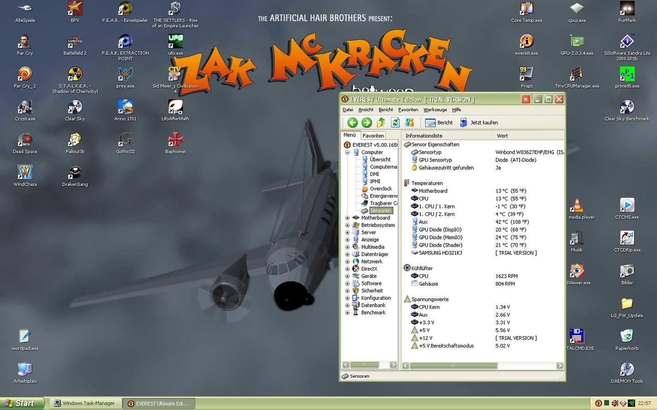This screenshot has height=410, width=657.
Task: Expand the Motherboard tree node
Action: click(347, 218)
